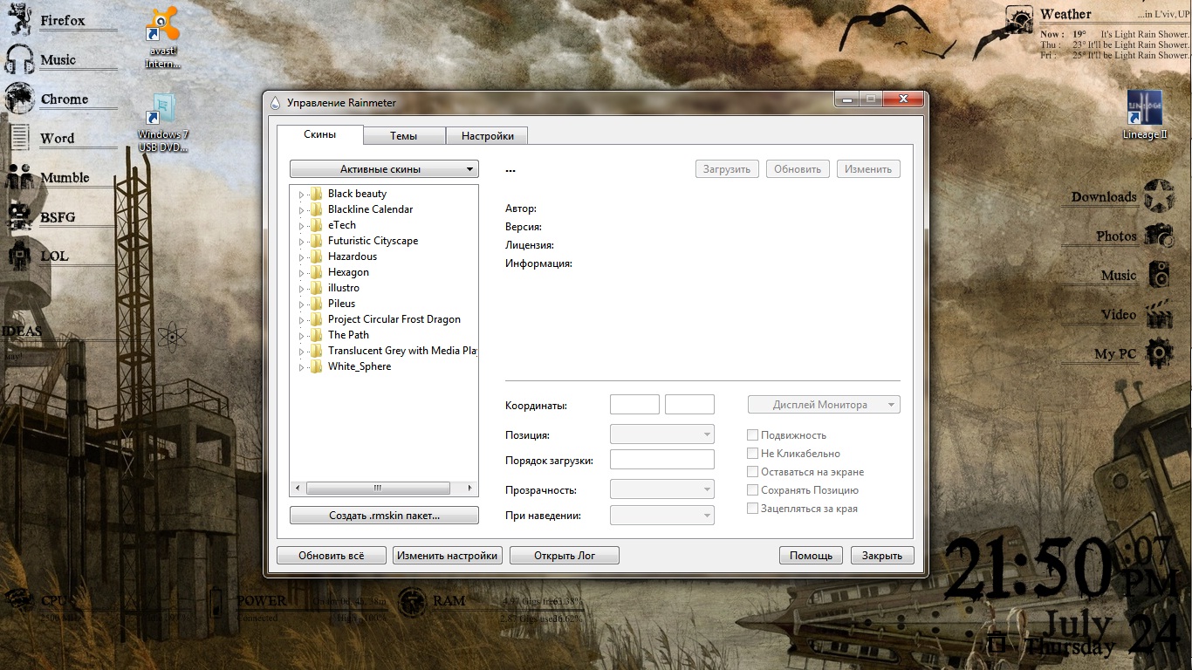Open the Lineage II desktop shortcut
Image resolution: width=1192 pixels, height=670 pixels.
[x=1144, y=108]
